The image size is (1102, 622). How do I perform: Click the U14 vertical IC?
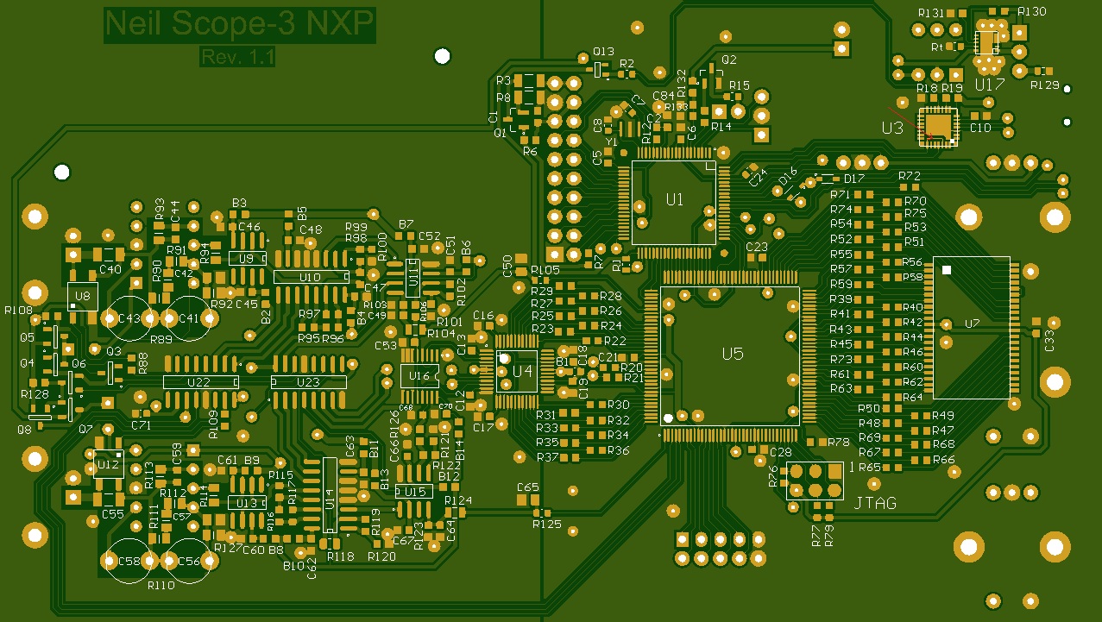point(330,494)
